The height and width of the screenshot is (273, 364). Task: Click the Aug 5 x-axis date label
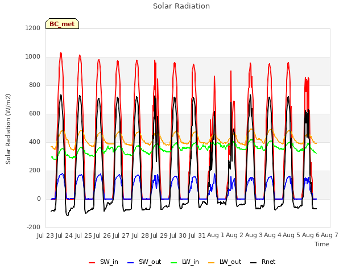[x=292, y=235]
